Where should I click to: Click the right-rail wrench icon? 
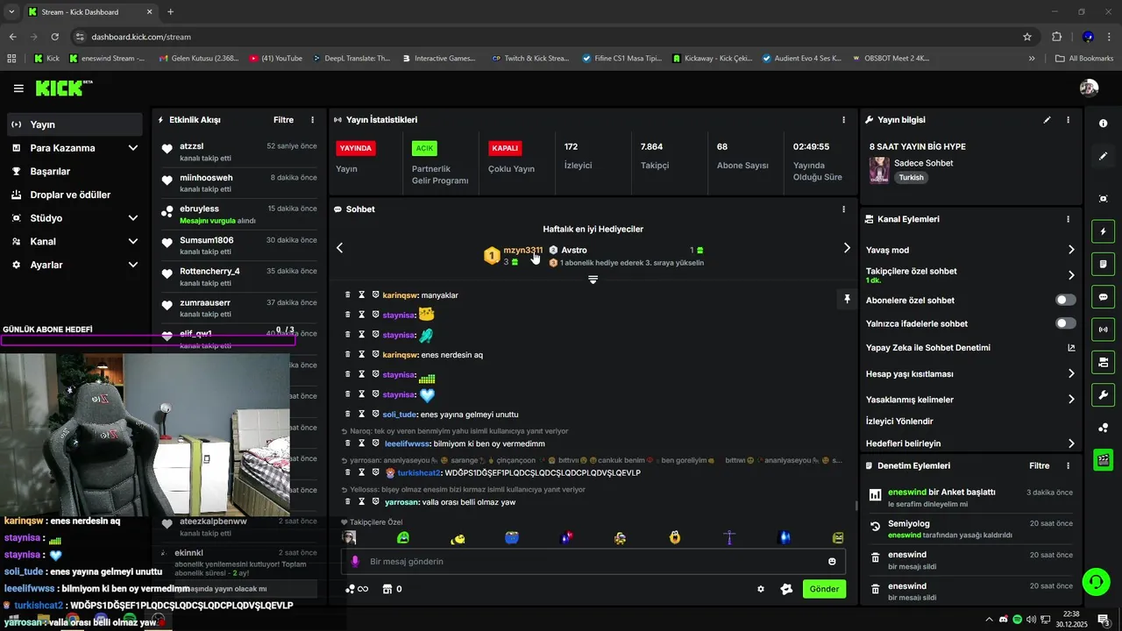(x=1103, y=394)
